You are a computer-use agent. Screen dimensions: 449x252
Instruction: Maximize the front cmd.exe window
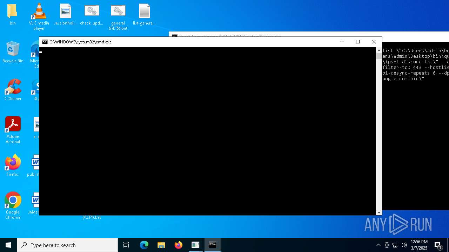coord(358,42)
